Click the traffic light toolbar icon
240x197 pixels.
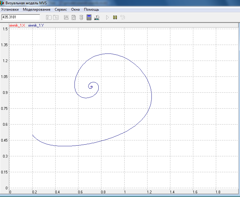pos(81,17)
